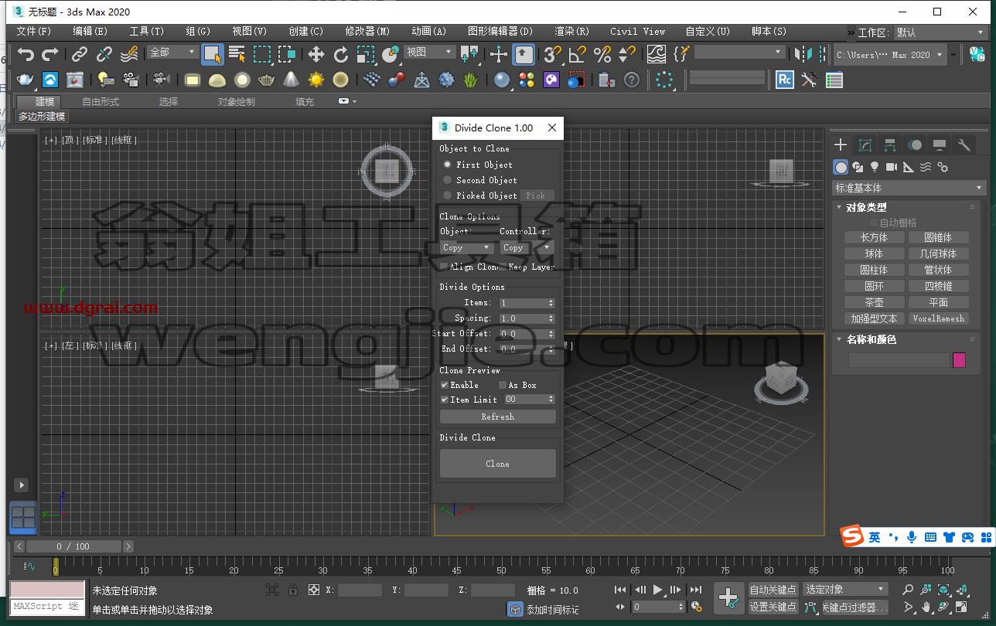Viewport: 996px width, 626px height.
Task: Activate Select and Scale tool
Action: point(366,54)
